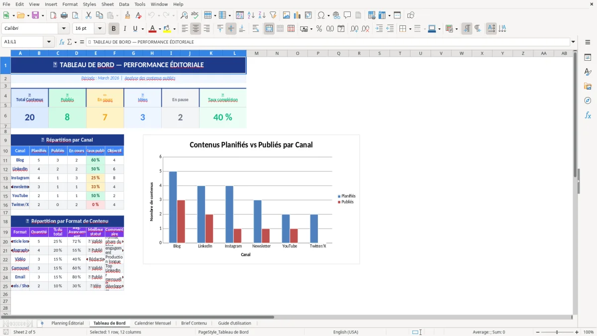
Task: Toggle merge cells for the selection
Action: (x=269, y=28)
